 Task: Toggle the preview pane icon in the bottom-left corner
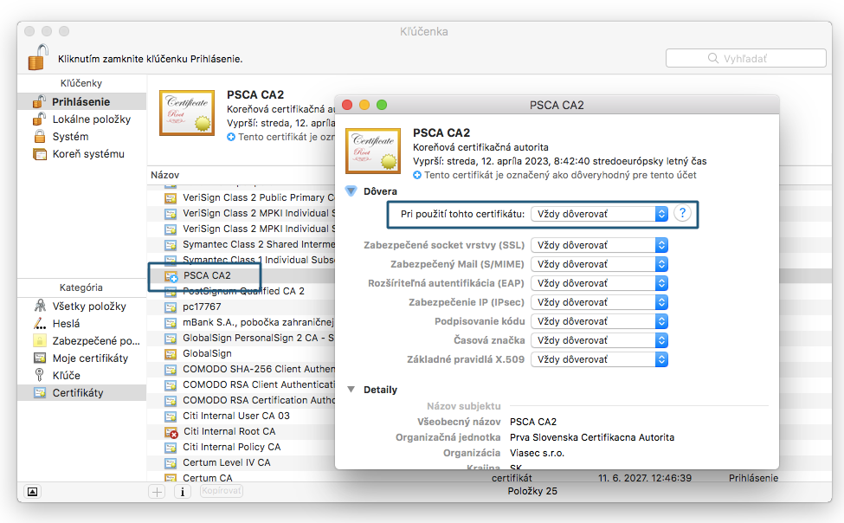[32, 491]
